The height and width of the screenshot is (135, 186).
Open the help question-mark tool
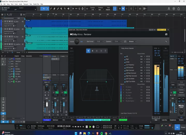[x=136, y=9]
